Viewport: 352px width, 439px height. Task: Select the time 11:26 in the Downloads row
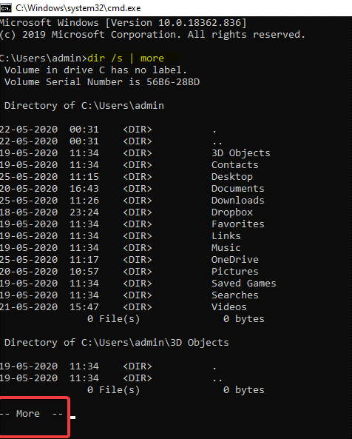coord(84,201)
